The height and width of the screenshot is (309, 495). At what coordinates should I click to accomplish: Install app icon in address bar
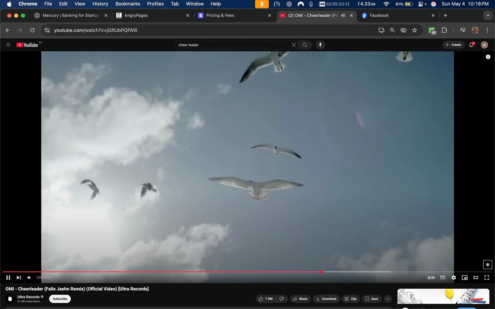(382, 30)
